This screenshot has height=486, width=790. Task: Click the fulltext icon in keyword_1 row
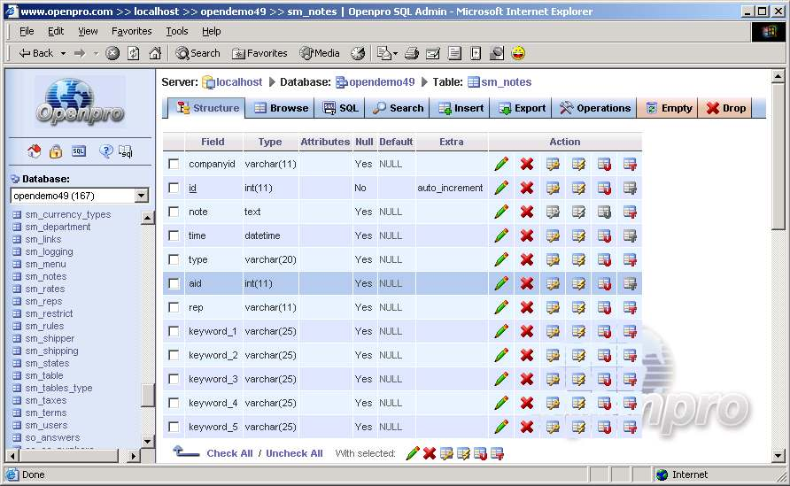point(630,331)
